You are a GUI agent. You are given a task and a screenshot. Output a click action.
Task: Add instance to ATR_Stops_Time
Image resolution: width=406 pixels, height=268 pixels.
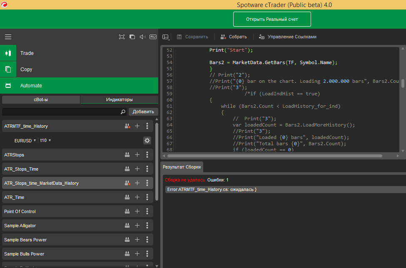tap(137, 169)
